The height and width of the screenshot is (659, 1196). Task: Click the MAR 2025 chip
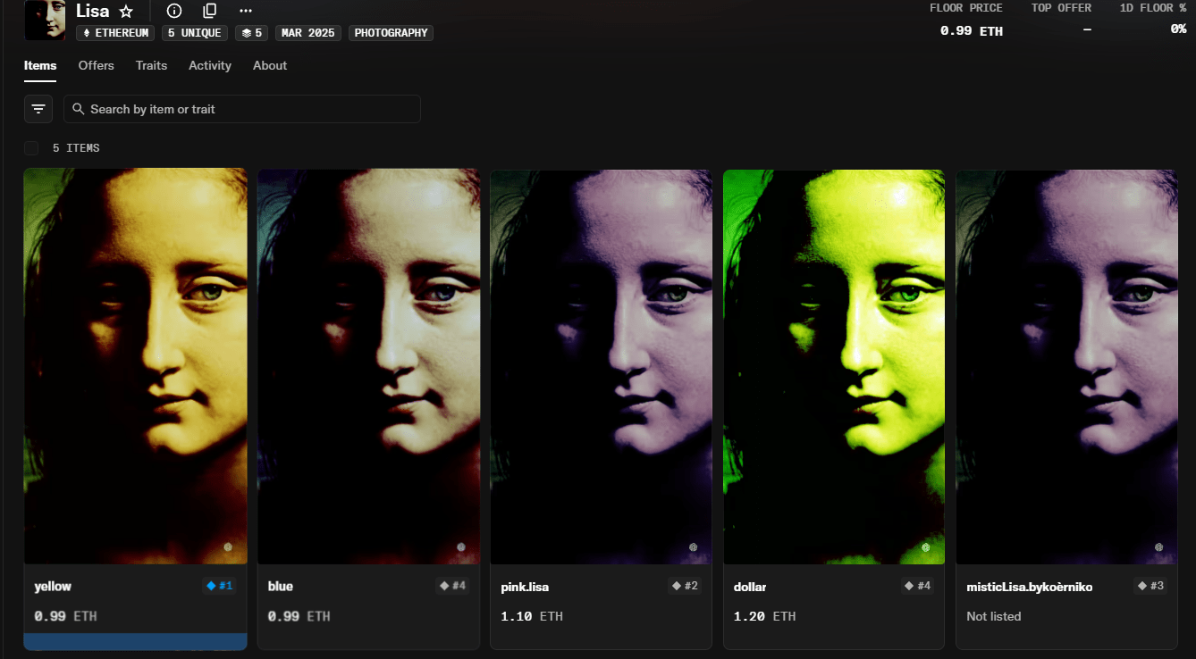click(308, 33)
